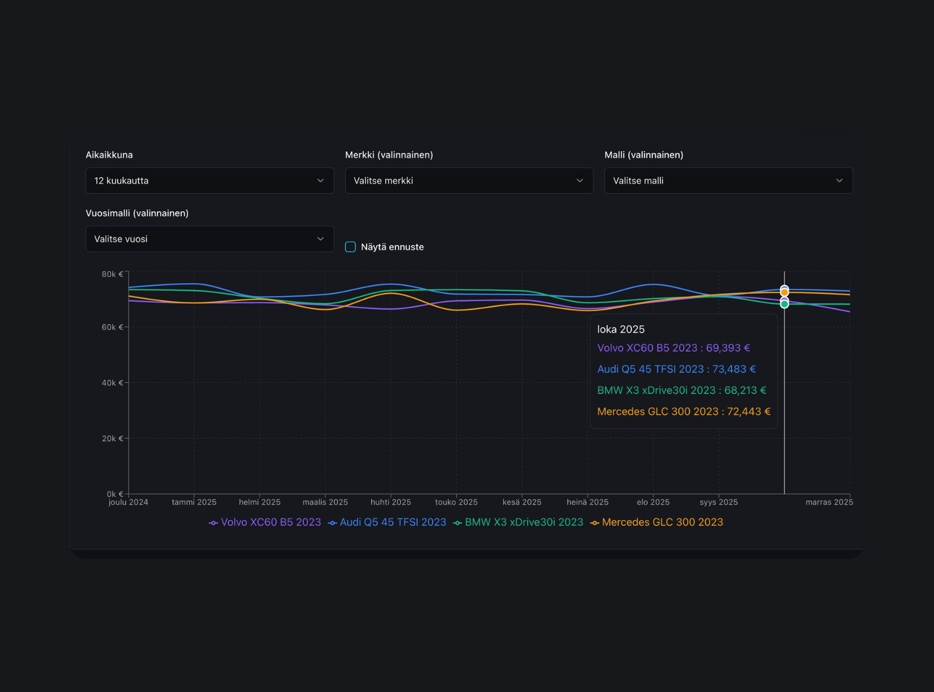Click the marras 2025 axis label
Image resolution: width=934 pixels, height=692 pixels.
[x=829, y=502]
